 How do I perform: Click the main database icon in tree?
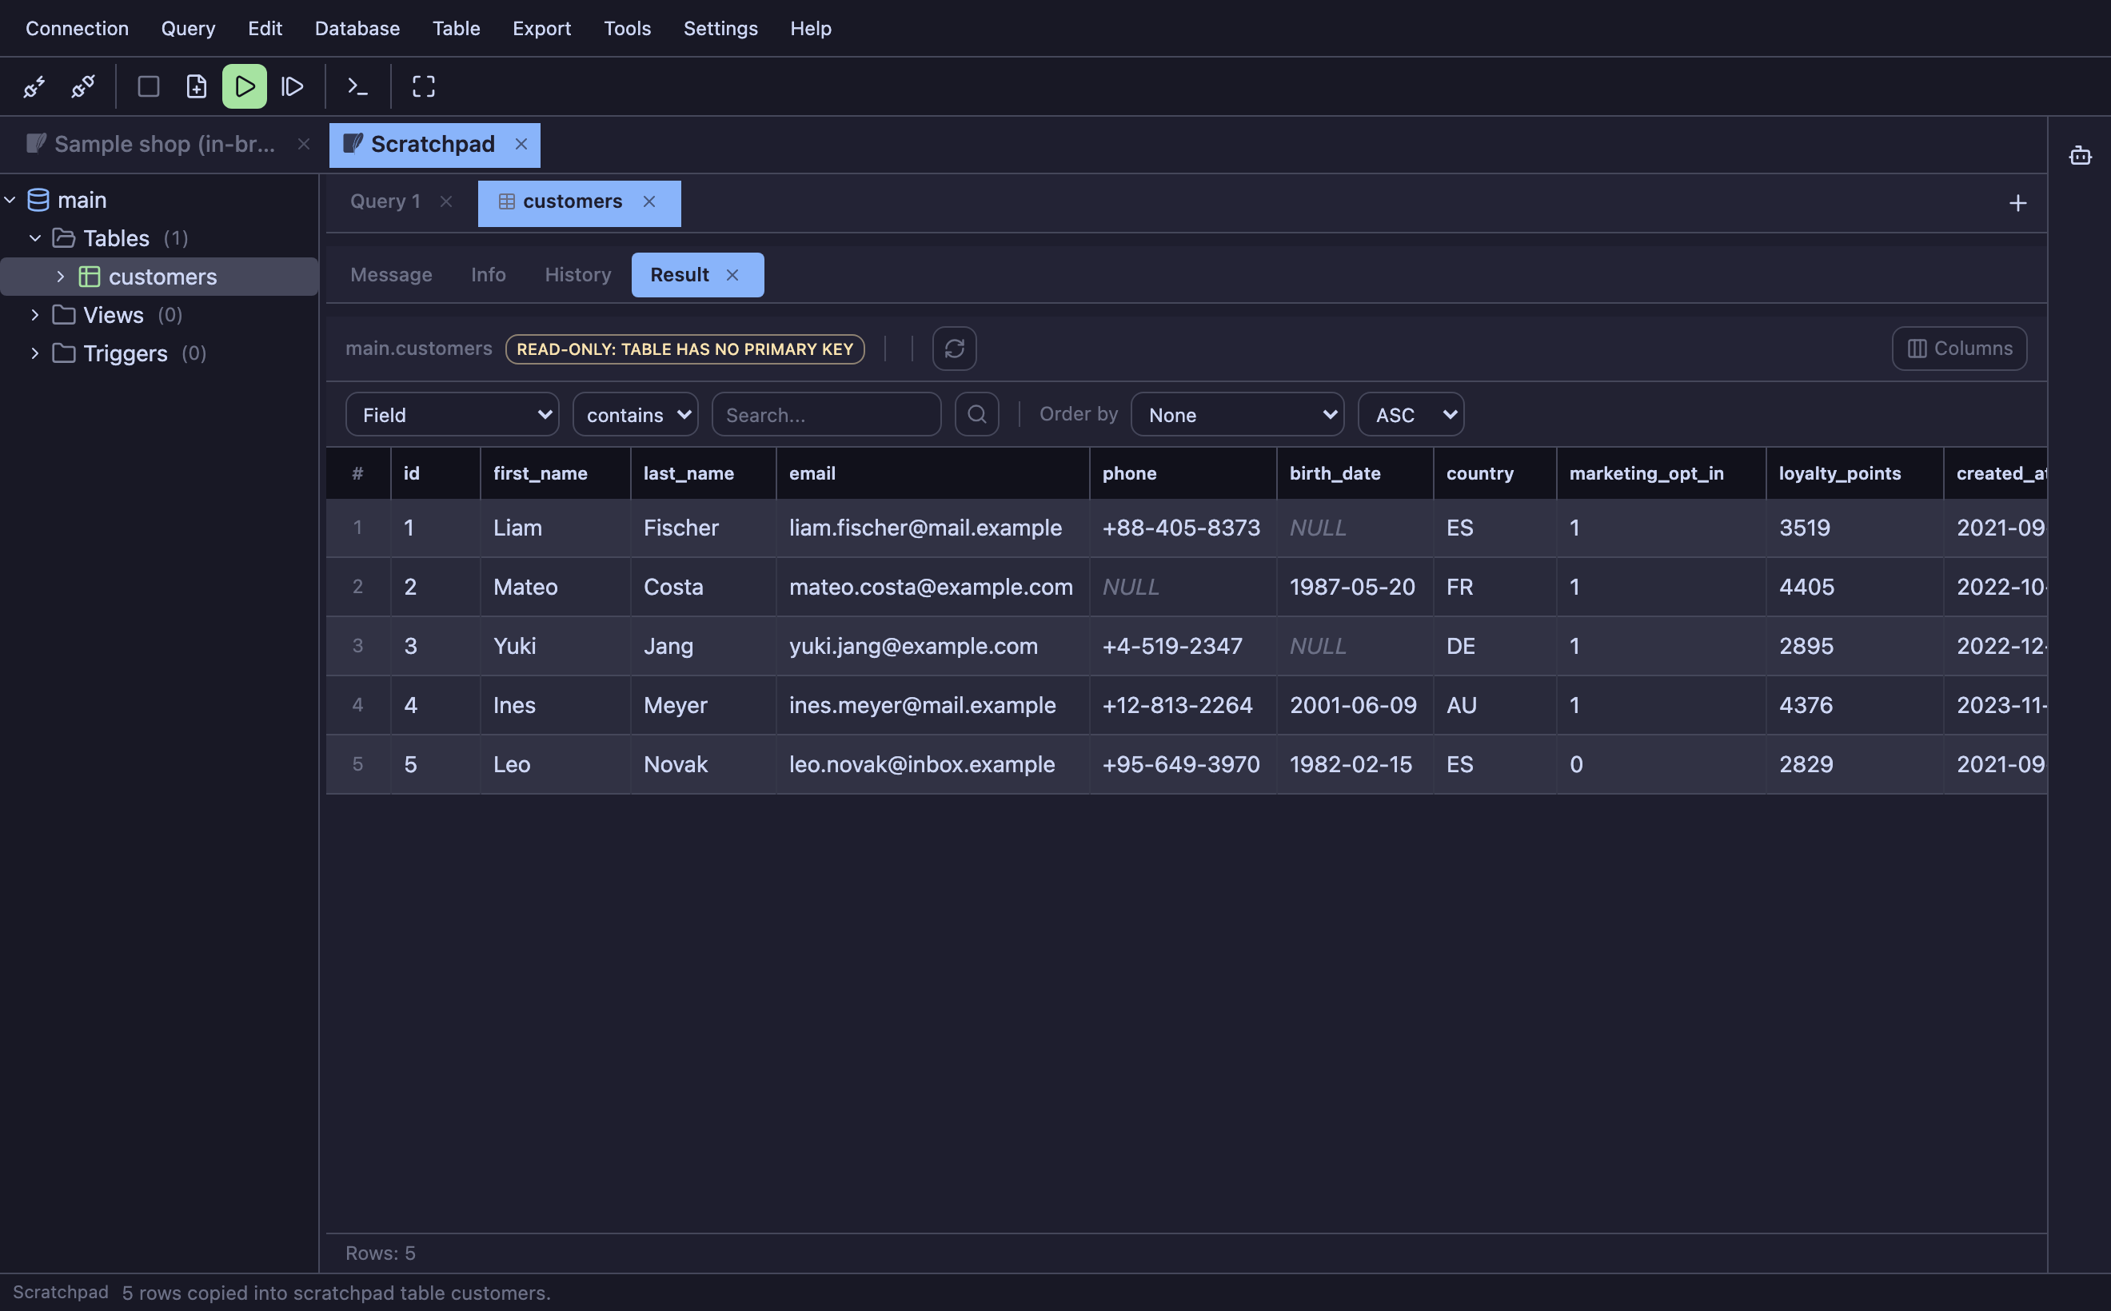tap(38, 201)
